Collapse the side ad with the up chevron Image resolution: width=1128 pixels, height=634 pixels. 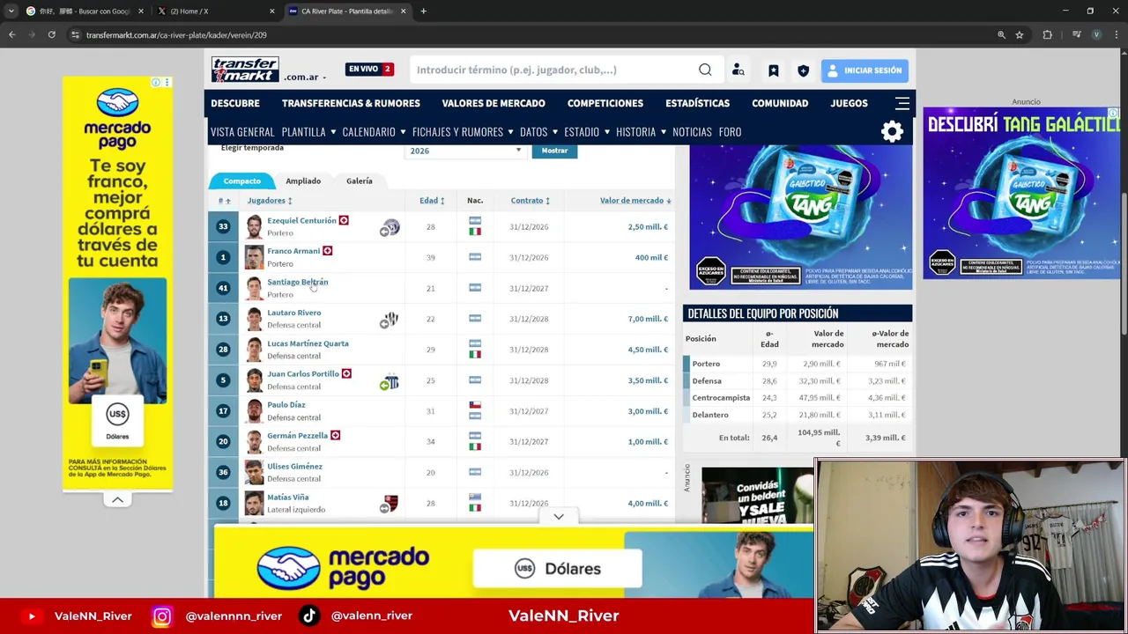(x=117, y=499)
